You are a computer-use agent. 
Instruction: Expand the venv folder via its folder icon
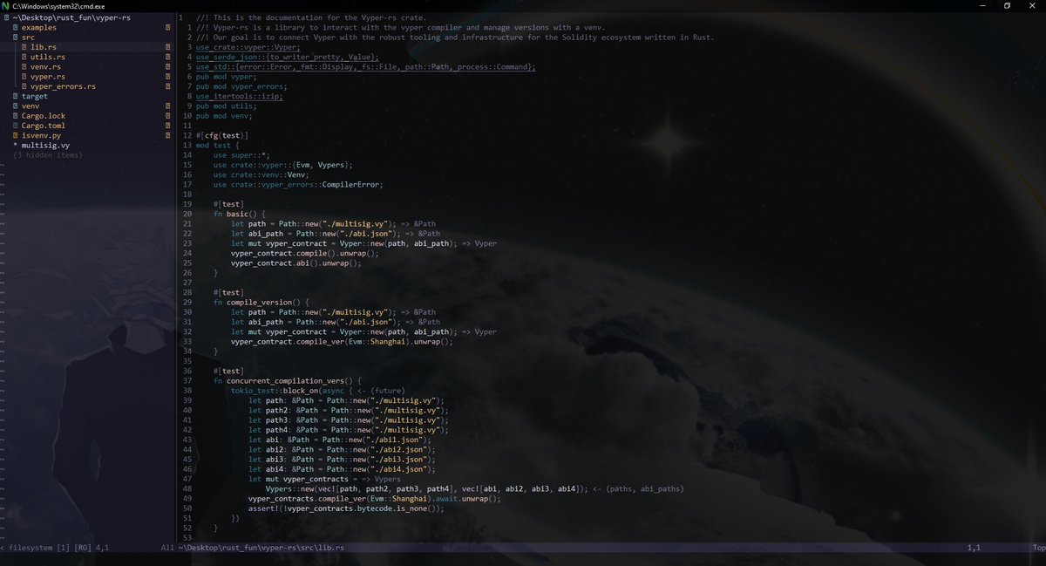(16, 106)
